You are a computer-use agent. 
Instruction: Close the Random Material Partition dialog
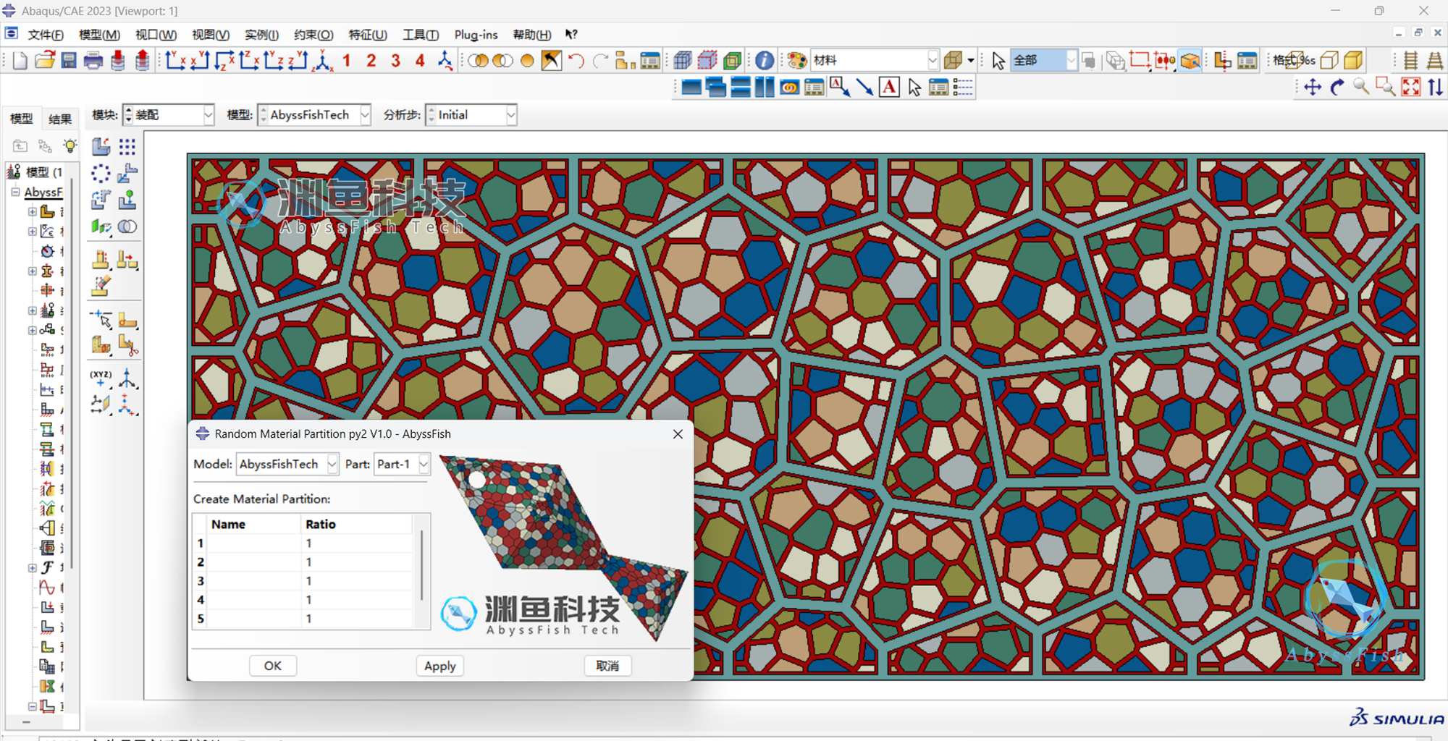pos(678,434)
